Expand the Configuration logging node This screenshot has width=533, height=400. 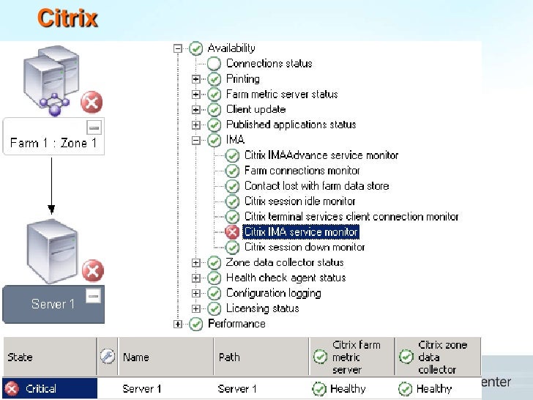[195, 293]
